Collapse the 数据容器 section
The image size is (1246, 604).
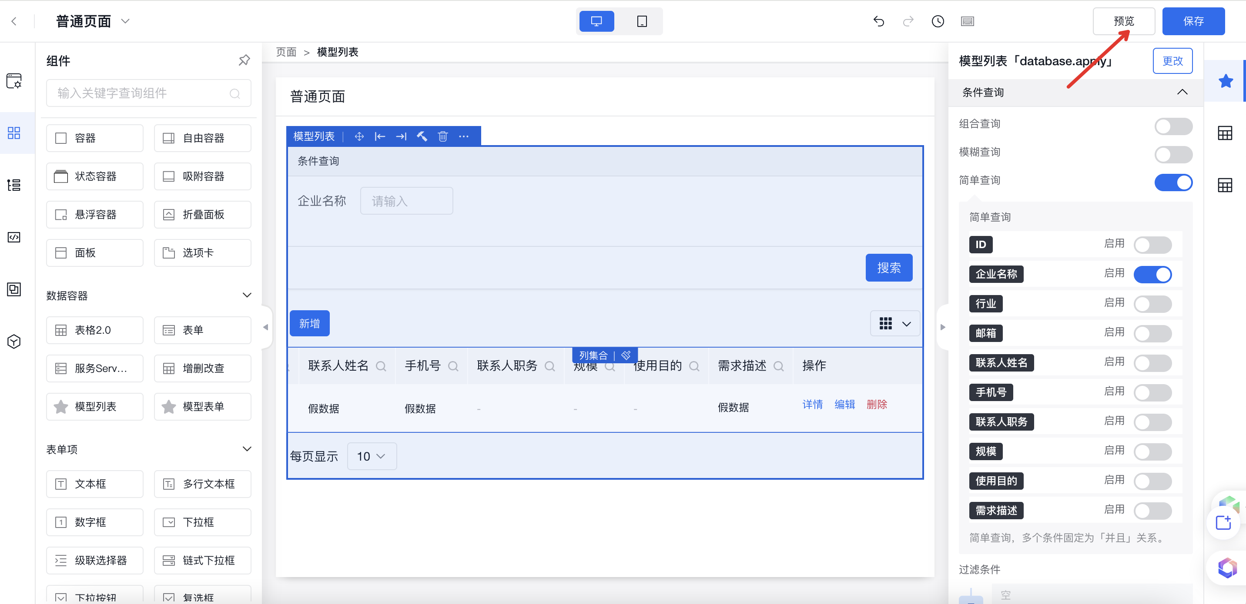(247, 295)
